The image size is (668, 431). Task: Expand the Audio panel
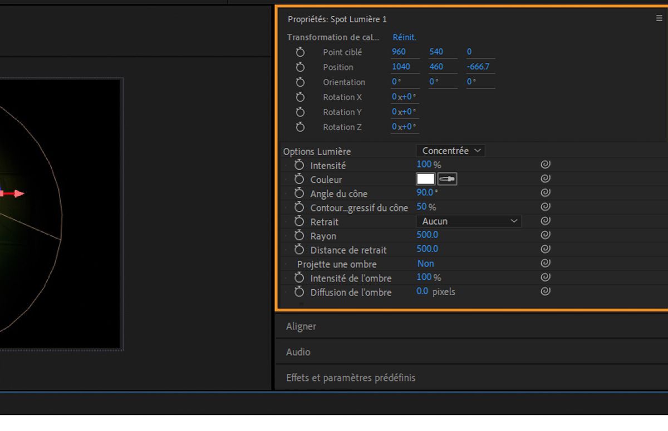tap(298, 352)
